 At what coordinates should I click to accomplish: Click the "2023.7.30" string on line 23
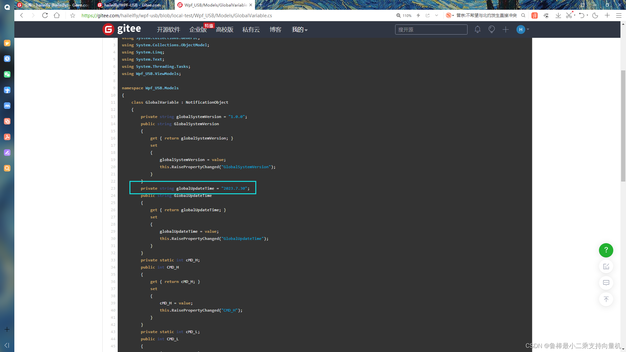tap(234, 188)
